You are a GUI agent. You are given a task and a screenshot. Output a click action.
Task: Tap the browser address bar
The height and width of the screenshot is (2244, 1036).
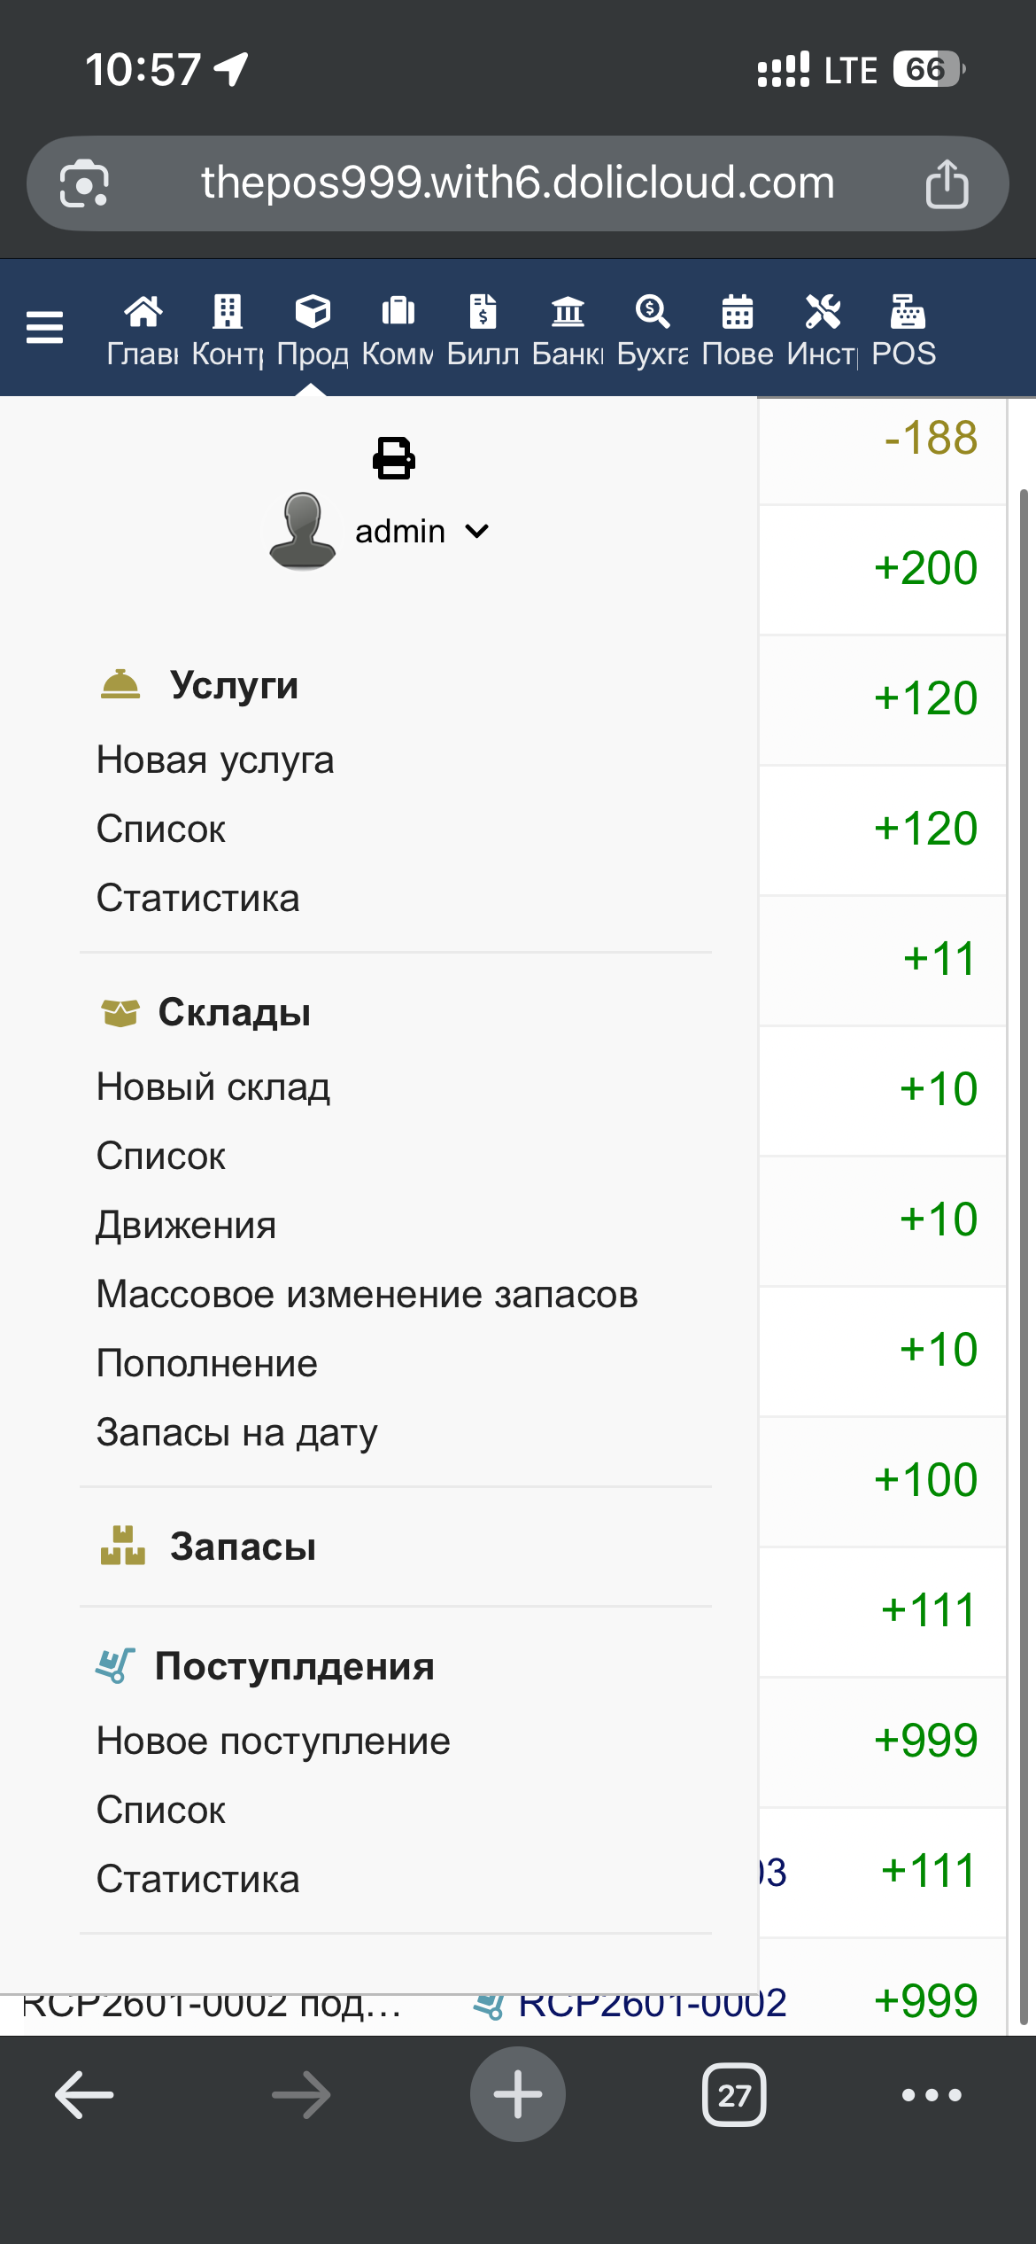pos(517,183)
